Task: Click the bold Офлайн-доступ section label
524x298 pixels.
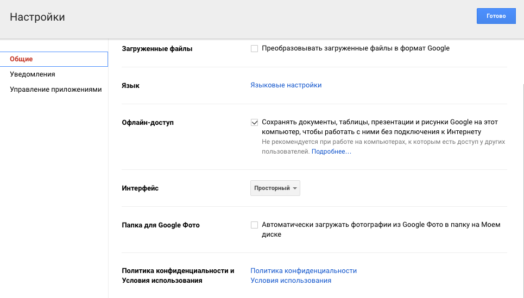Action: click(148, 123)
